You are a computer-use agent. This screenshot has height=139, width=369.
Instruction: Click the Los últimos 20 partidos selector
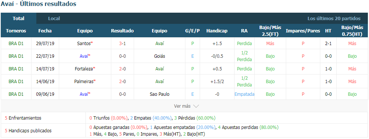[334, 19]
